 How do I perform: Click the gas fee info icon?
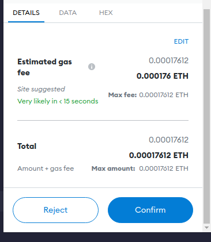pos(92,67)
